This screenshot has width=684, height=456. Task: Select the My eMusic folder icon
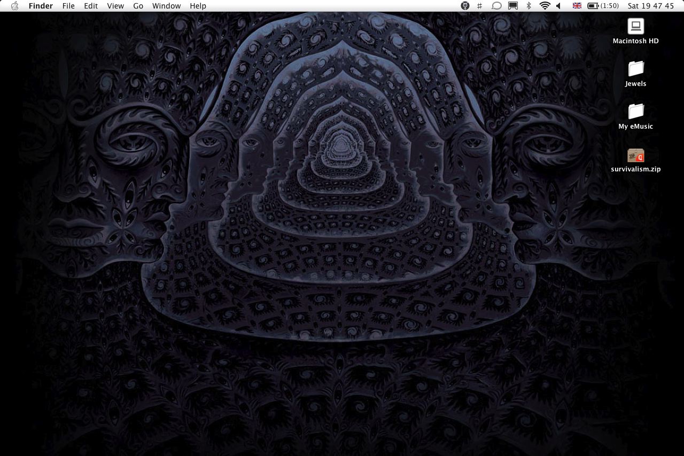636,111
